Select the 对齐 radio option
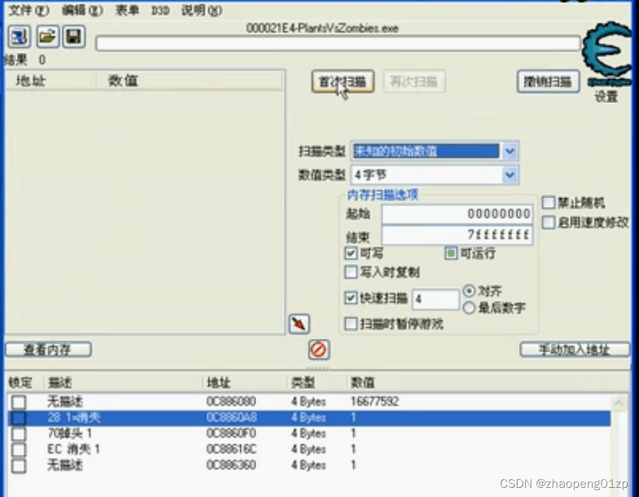 (470, 290)
